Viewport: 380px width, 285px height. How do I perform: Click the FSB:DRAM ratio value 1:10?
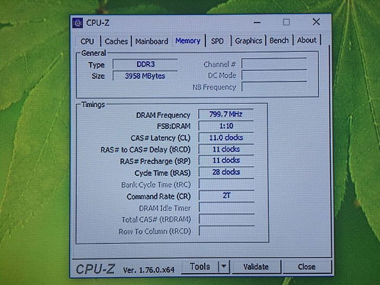coord(226,126)
